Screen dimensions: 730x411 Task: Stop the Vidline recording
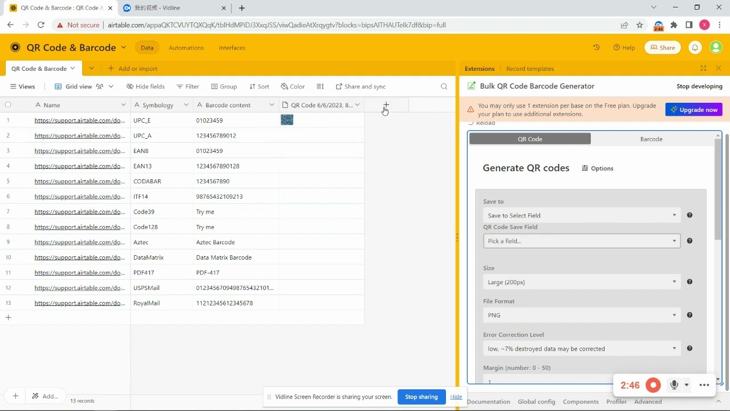(653, 385)
